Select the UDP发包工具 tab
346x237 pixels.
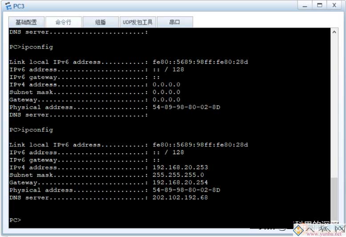pyautogui.click(x=138, y=22)
